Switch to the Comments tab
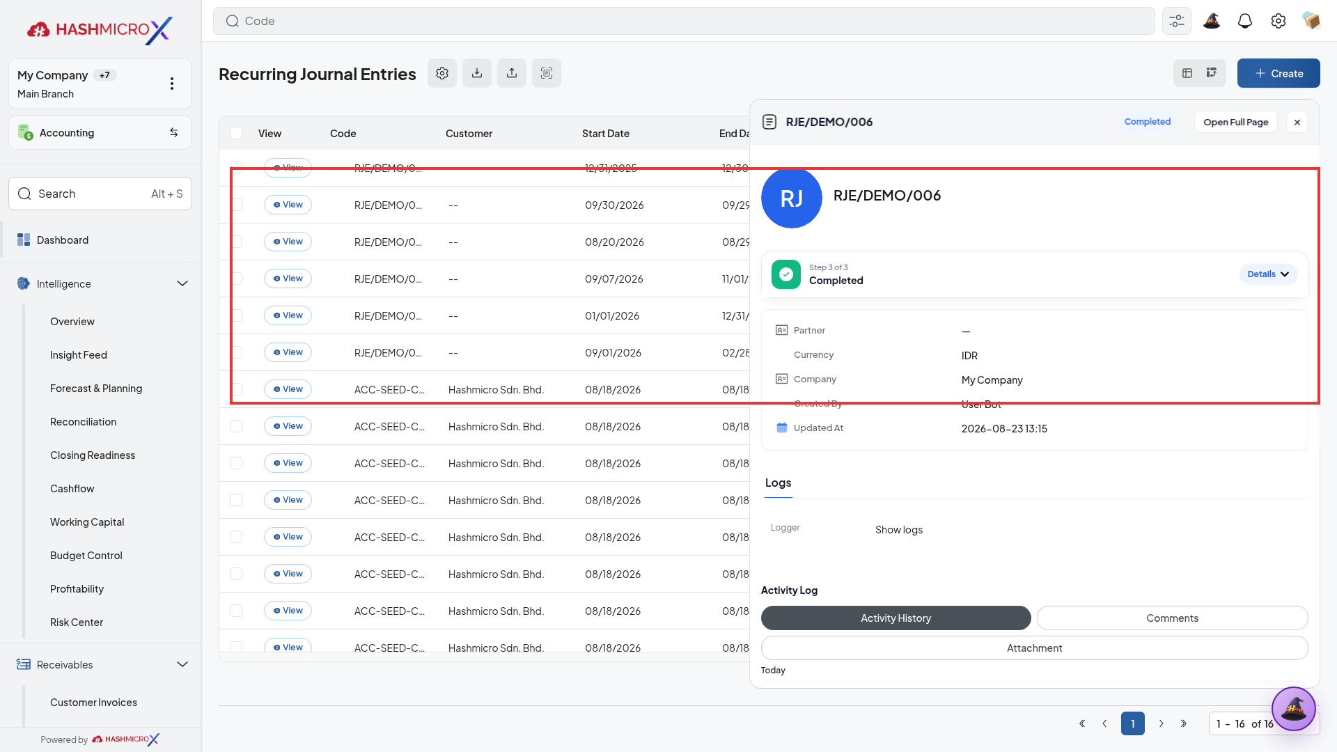 [1173, 618]
